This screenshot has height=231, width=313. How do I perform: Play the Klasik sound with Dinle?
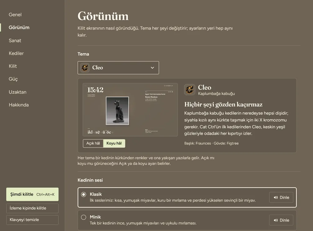point(281,197)
